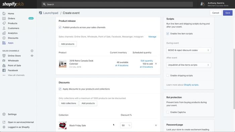Click Add products in Product release
Image resolution: width=235 pixels, height=132 pixels.
[x=67, y=44]
